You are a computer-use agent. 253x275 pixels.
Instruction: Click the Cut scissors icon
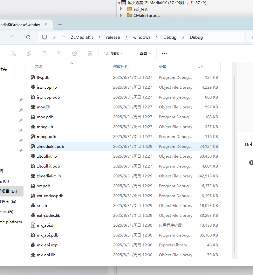(x=14, y=53)
